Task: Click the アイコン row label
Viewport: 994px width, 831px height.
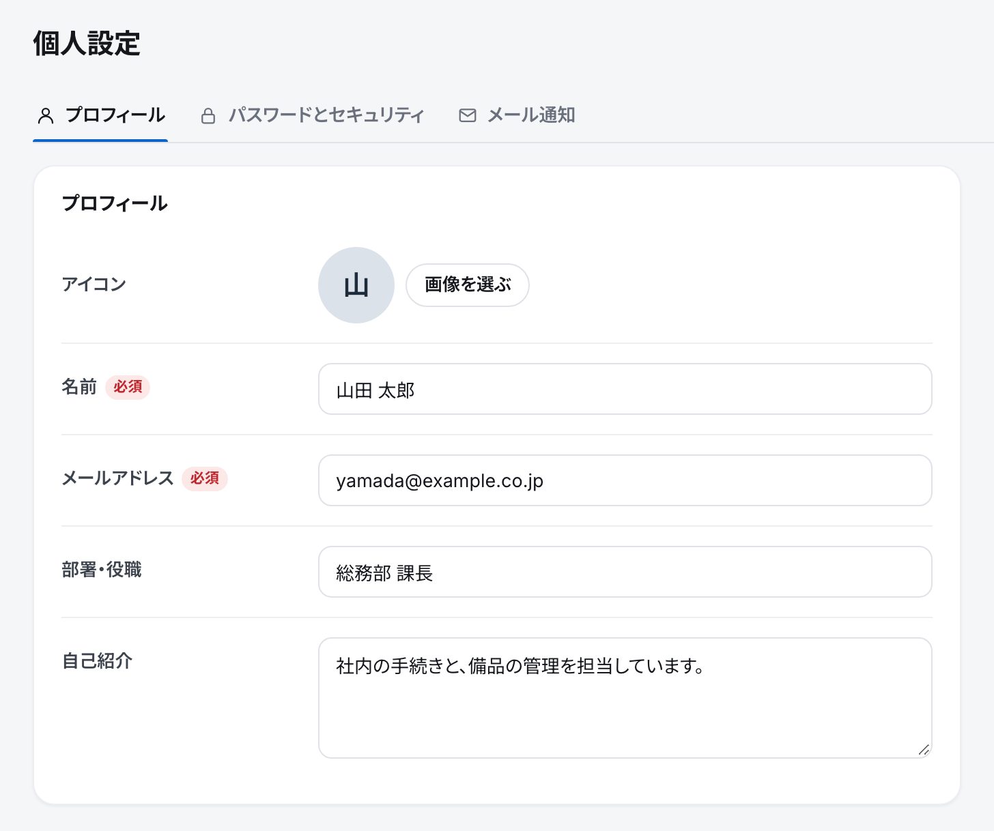Action: pos(94,285)
